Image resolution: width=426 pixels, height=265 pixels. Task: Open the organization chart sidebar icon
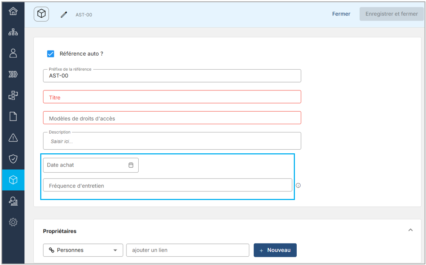click(13, 32)
